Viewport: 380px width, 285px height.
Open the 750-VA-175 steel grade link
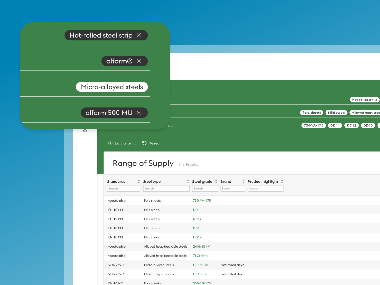click(201, 200)
